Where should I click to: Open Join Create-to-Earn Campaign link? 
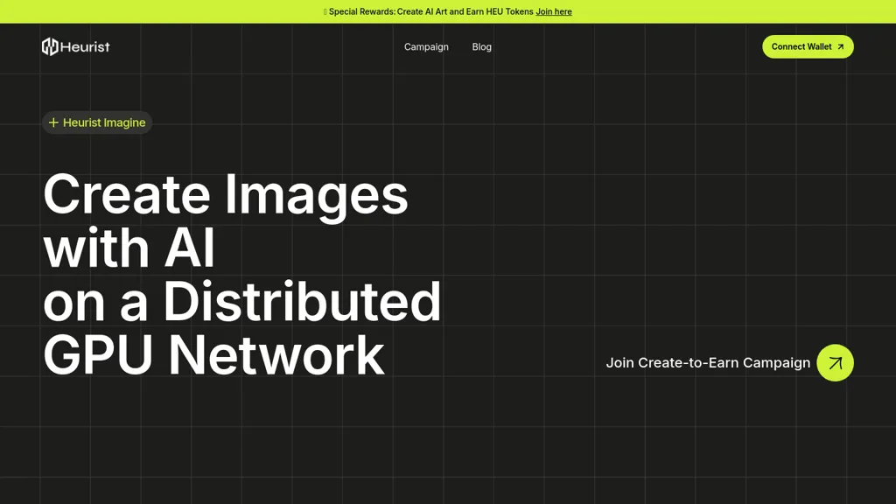click(708, 363)
